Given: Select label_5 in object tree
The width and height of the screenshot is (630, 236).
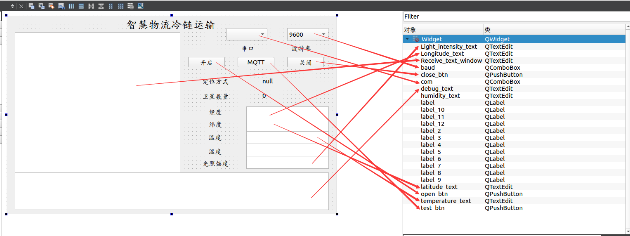Looking at the screenshot, I should click(431, 151).
